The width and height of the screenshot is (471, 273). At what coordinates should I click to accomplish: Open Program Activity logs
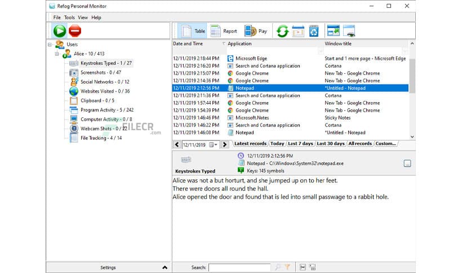[x=107, y=110]
